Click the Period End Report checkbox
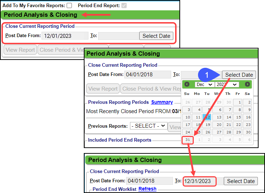Image resolution: width=265 pixels, height=193 pixels. tap(124, 5)
